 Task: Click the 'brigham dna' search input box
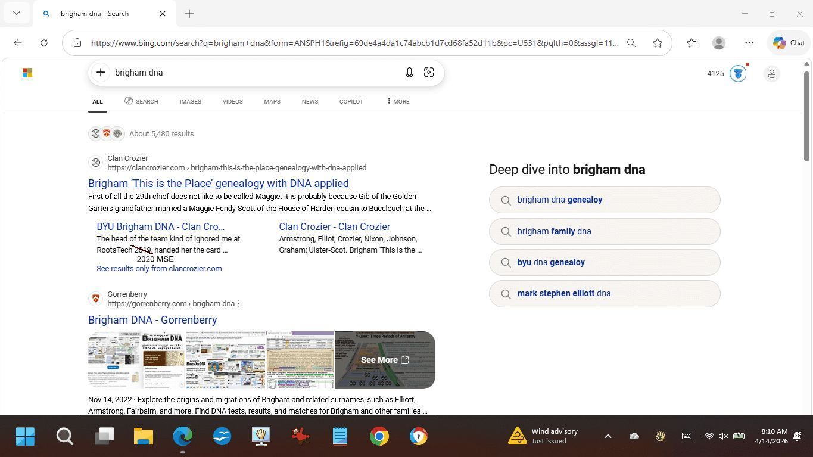coord(250,73)
